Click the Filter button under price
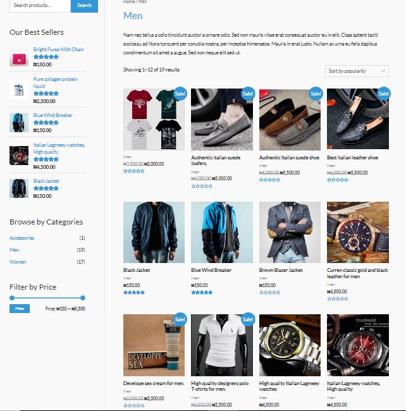 [20, 309]
